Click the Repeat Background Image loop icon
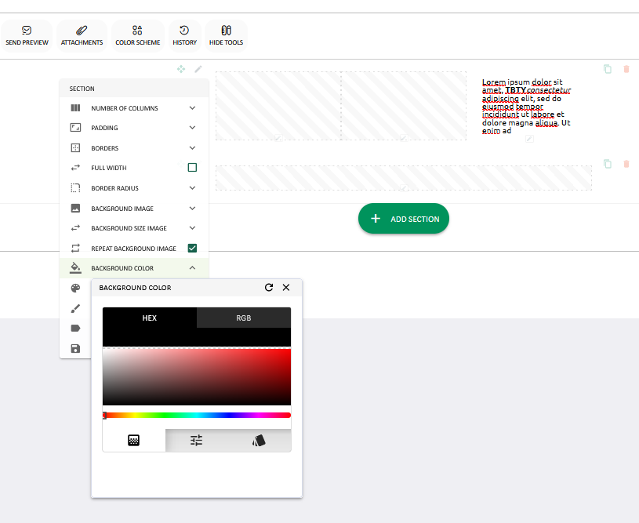The width and height of the screenshot is (639, 523). [x=75, y=249]
